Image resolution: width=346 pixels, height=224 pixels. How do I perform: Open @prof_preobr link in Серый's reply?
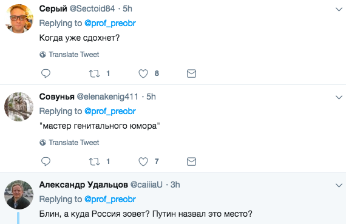(110, 23)
